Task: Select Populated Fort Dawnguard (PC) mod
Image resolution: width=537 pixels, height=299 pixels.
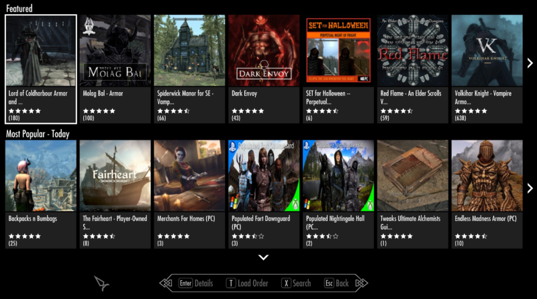Action: 264,194
